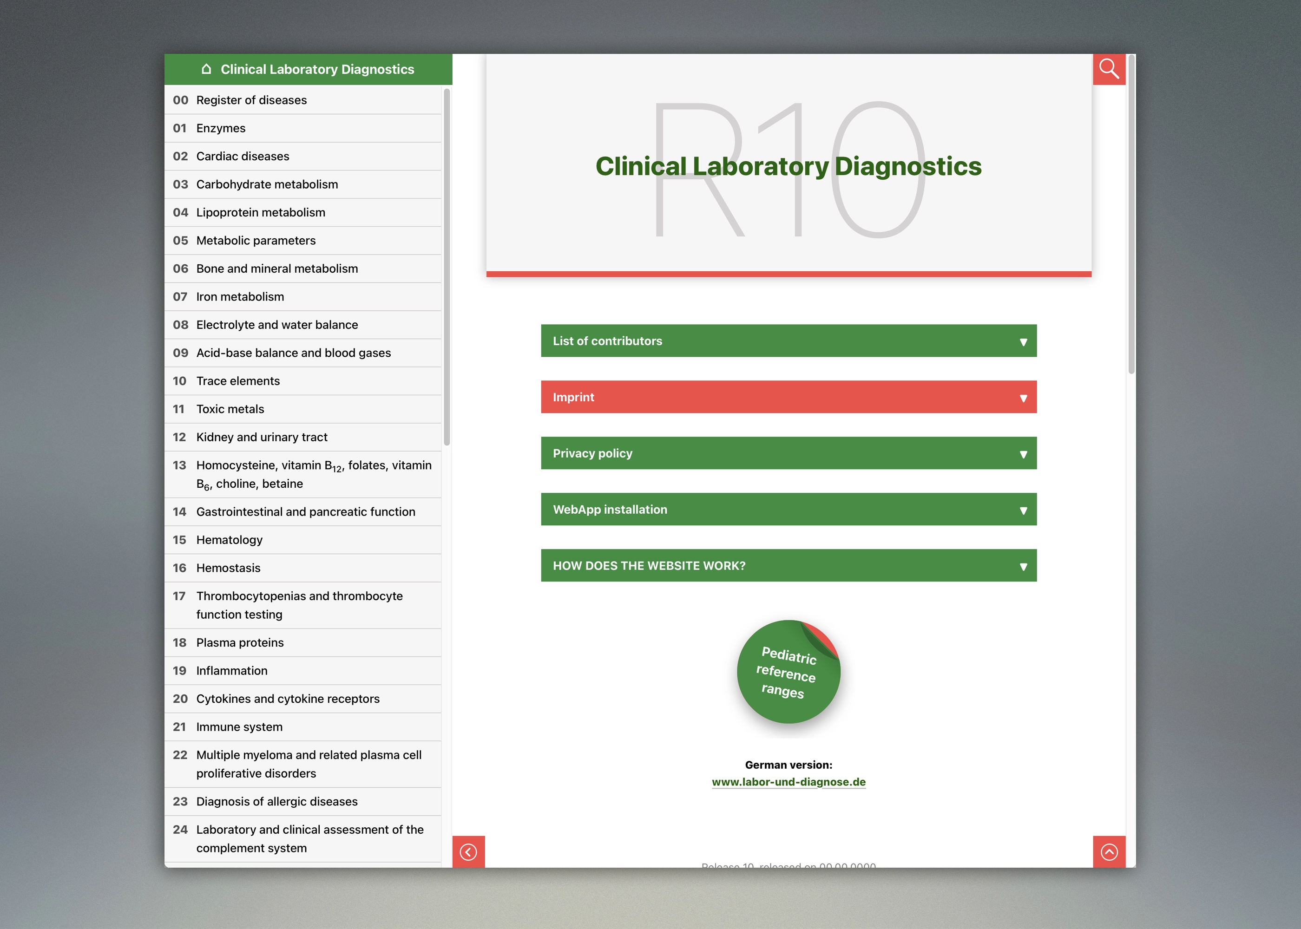Go to Cardiac diseases chapter
1301x929 pixels.
pos(243,156)
